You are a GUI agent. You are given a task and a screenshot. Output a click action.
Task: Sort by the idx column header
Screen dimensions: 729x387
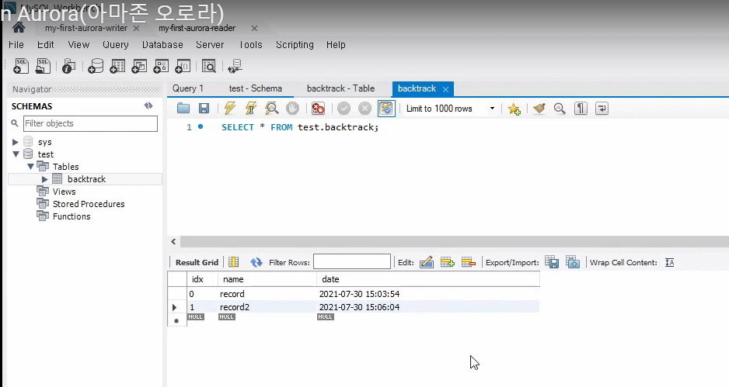[202, 279]
